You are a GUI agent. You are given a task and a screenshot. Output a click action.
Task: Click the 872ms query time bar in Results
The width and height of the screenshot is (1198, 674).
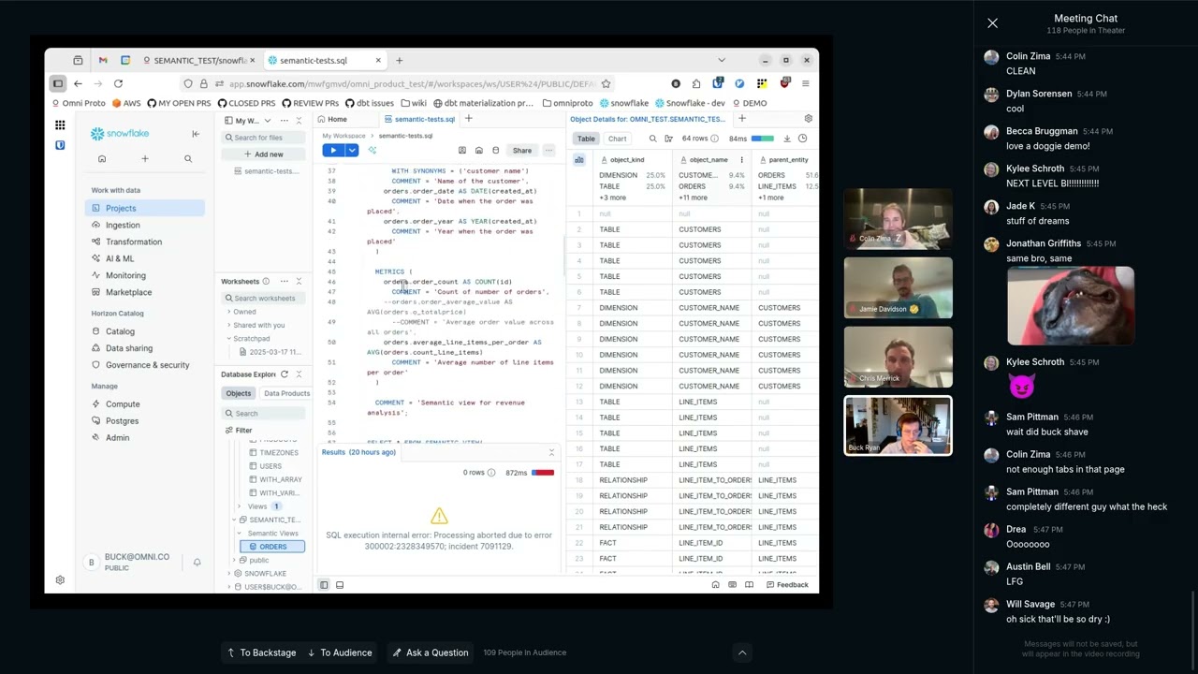543,473
